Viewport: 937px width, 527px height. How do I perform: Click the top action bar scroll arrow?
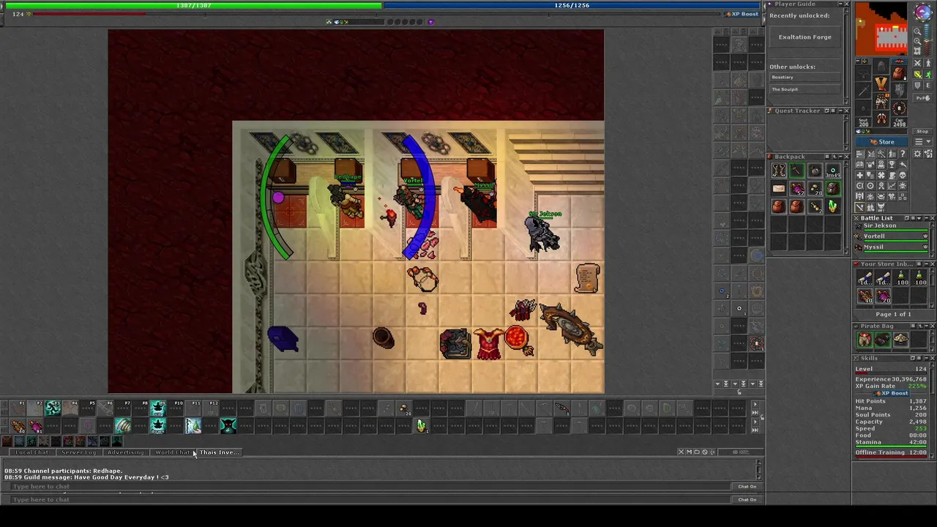755,404
